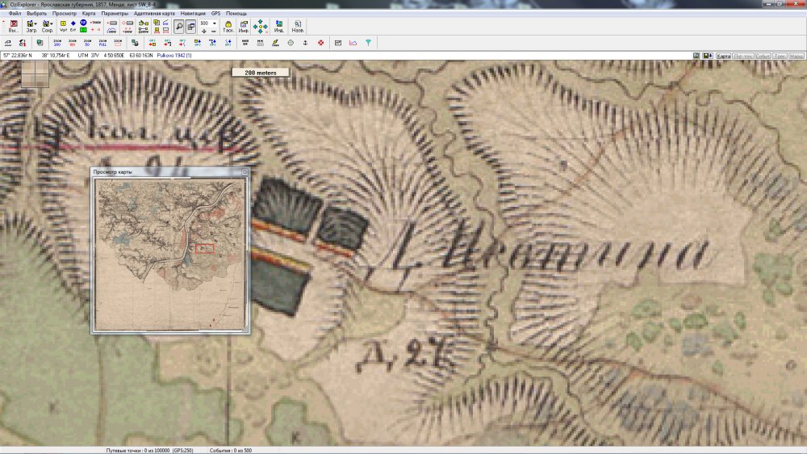The width and height of the screenshot is (807, 454).
Task: Open map info with Инф. icon
Action: [243, 24]
